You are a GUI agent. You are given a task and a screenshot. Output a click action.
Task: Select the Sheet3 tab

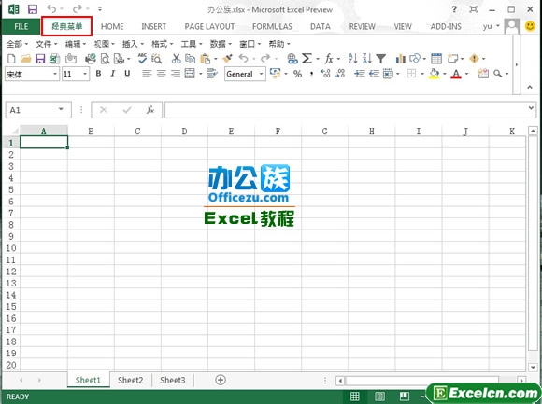click(173, 380)
